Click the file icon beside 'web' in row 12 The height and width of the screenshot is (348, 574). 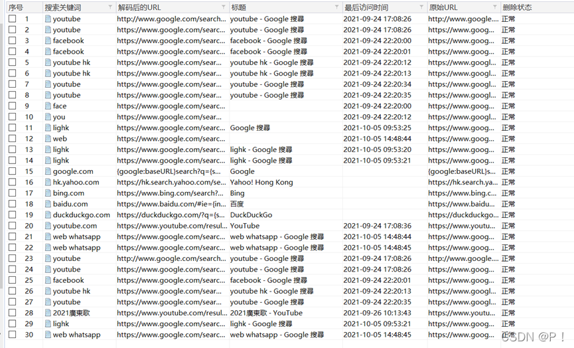click(48, 138)
